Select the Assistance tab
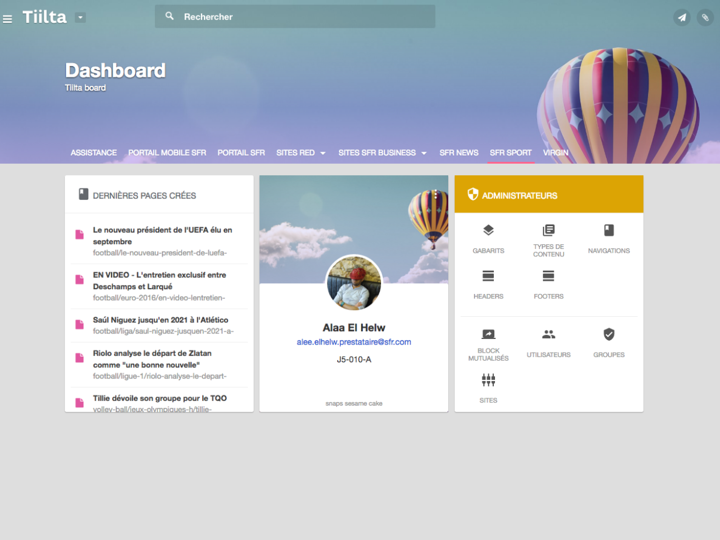 (94, 153)
